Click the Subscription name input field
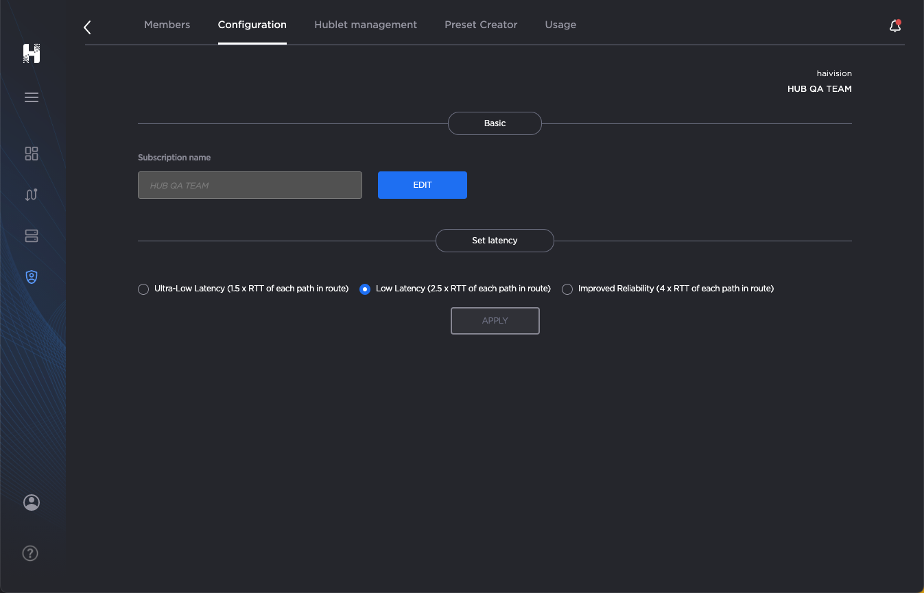The height and width of the screenshot is (593, 924). point(250,184)
